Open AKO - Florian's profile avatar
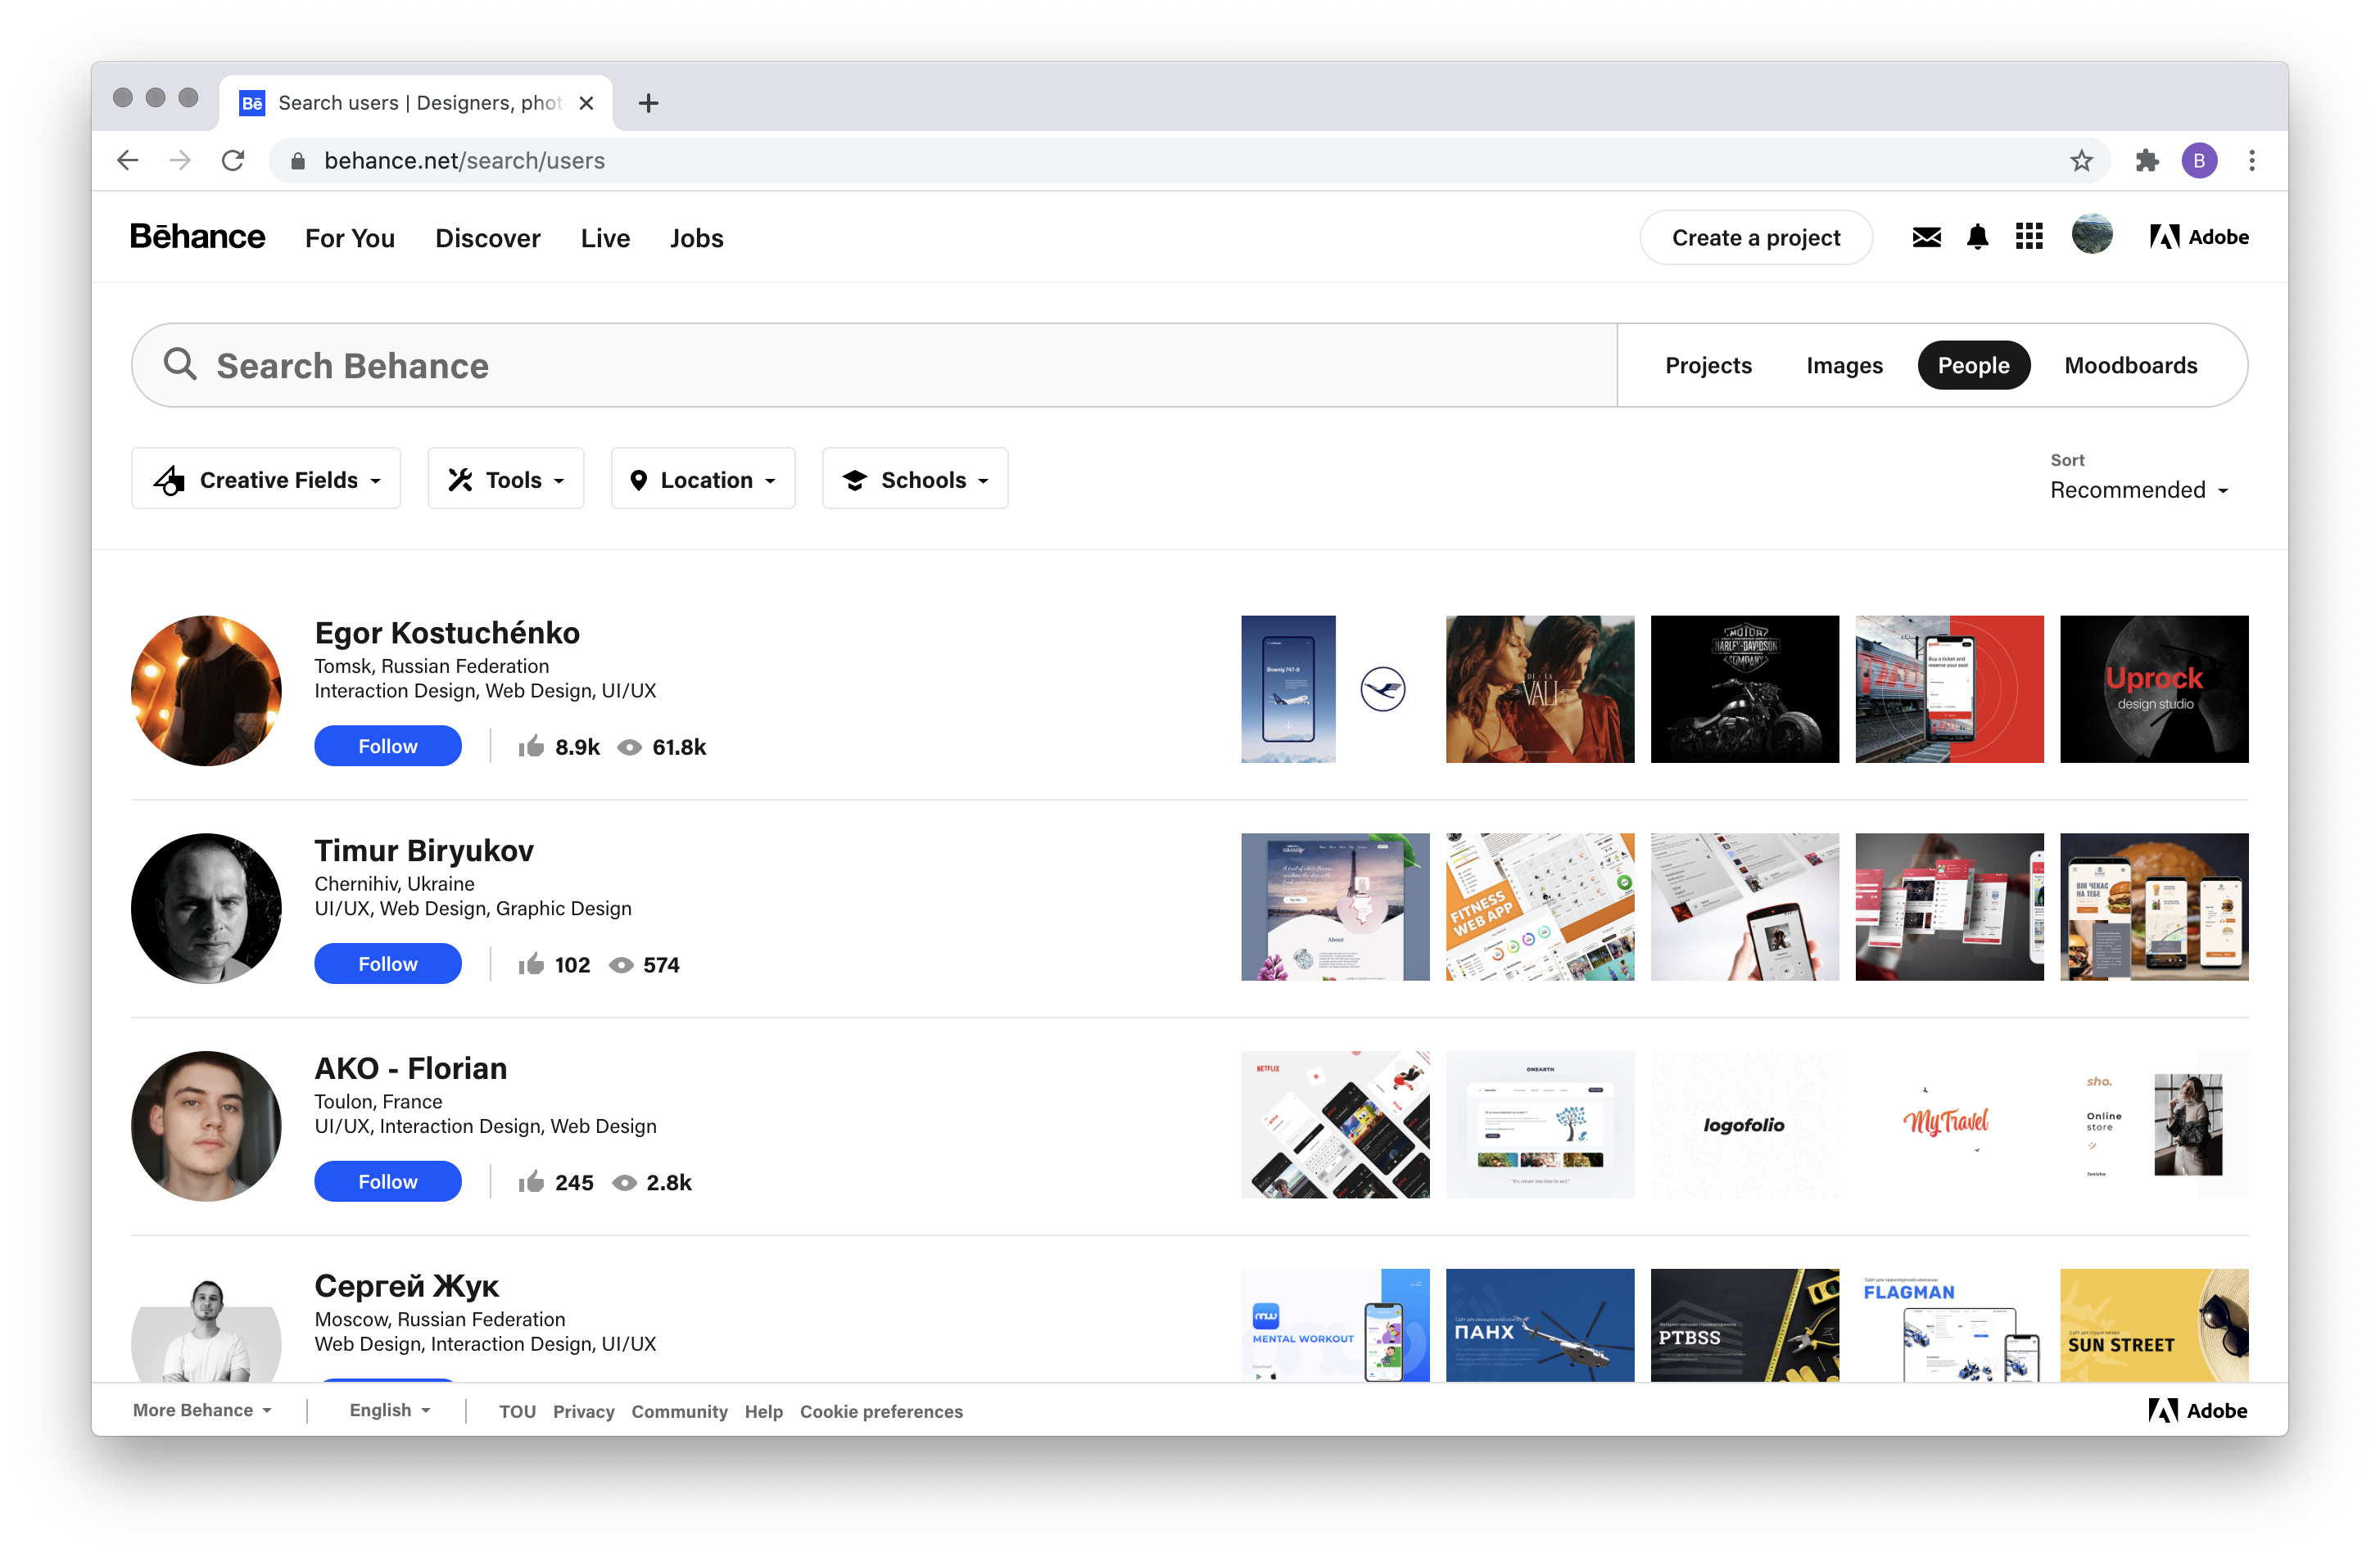The image size is (2380, 1557). 206,1126
